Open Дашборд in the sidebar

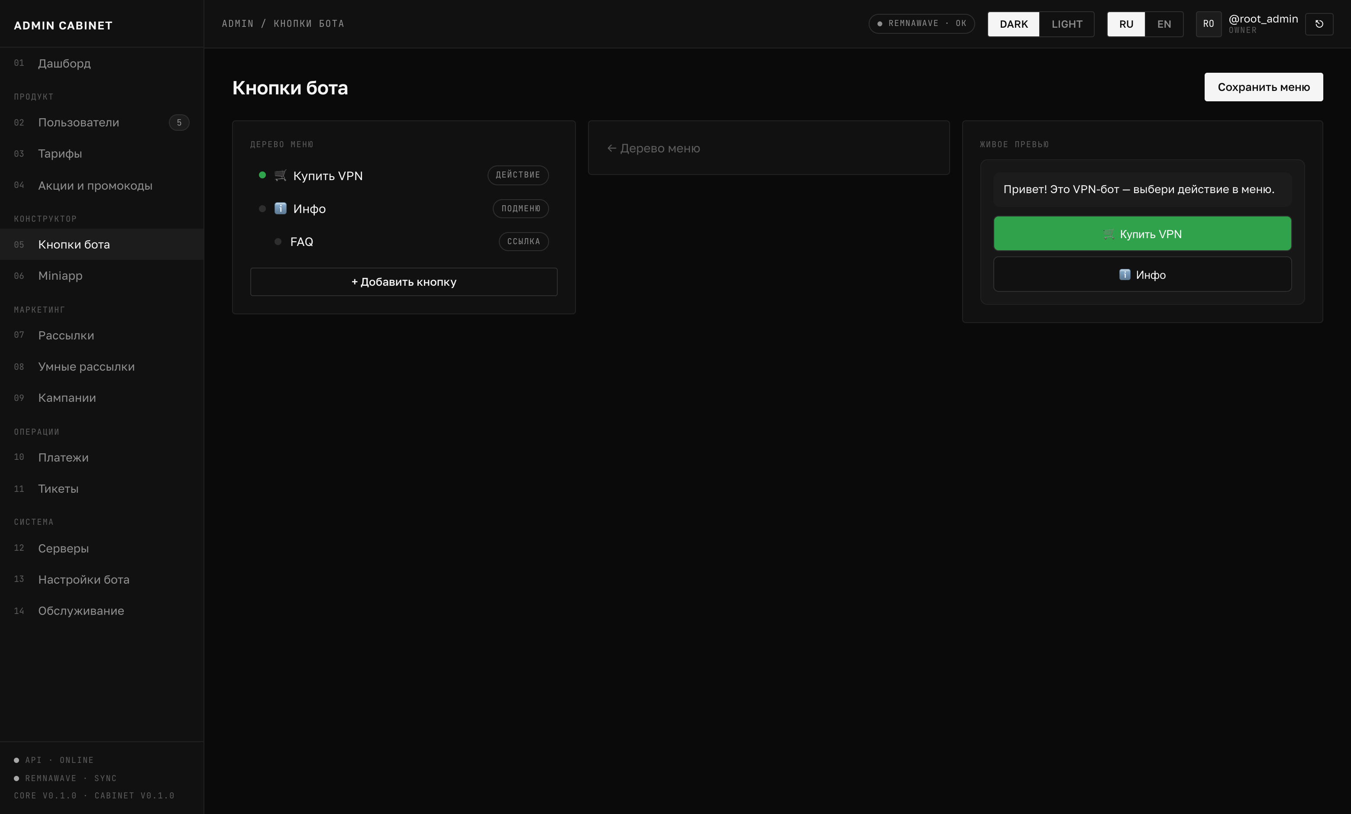coord(102,63)
